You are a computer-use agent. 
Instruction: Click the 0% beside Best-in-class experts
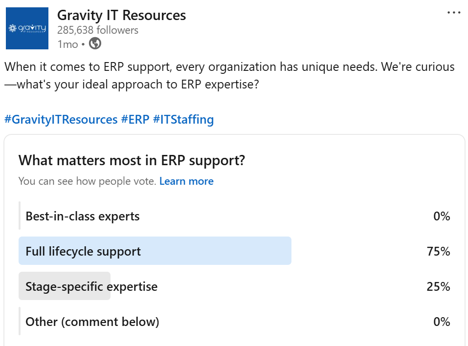coord(442,216)
